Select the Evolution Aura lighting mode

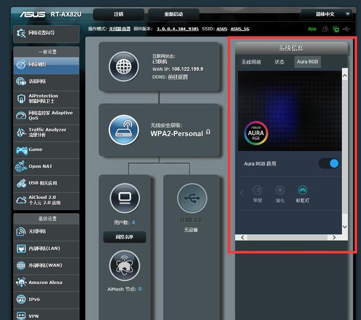[280, 194]
